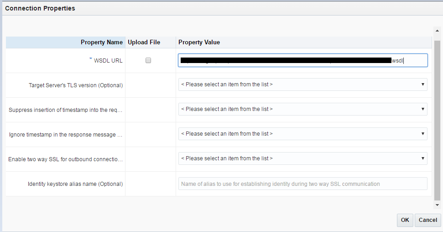
Task: Click the Suppress insertion of timestamp label
Action: (x=66, y=110)
